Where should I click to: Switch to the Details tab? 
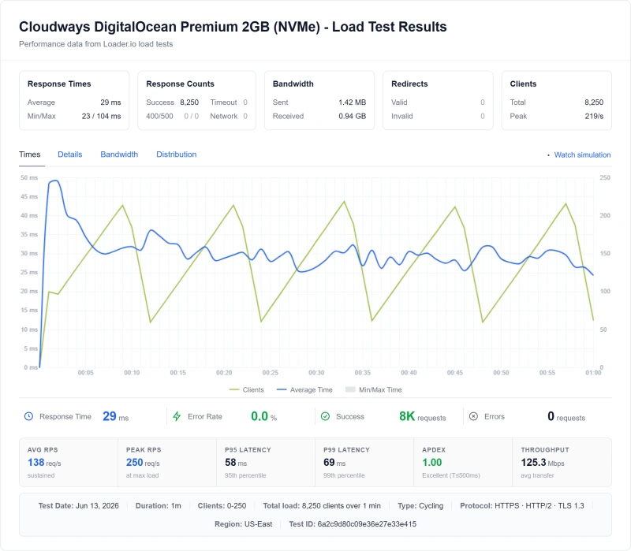[70, 155]
